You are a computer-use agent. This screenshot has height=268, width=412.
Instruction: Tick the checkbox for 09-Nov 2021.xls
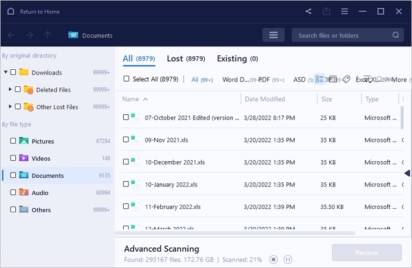click(126, 140)
